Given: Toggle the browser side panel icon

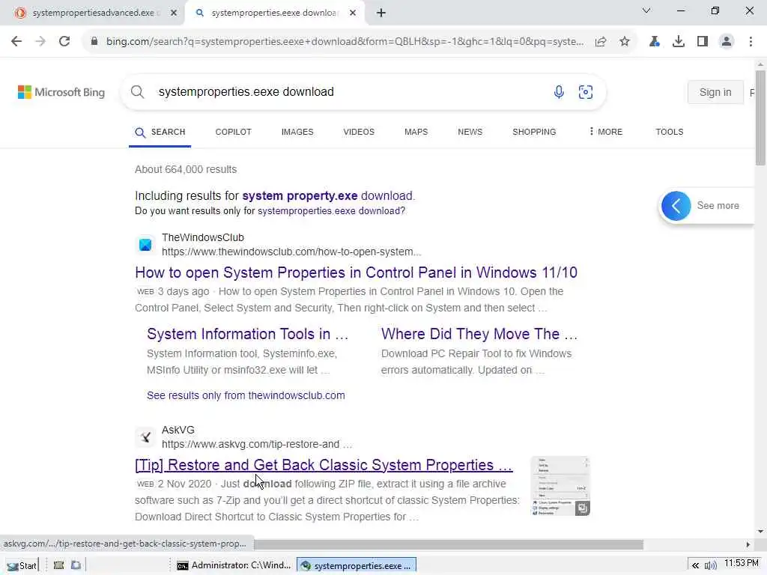Looking at the screenshot, I should [703, 42].
